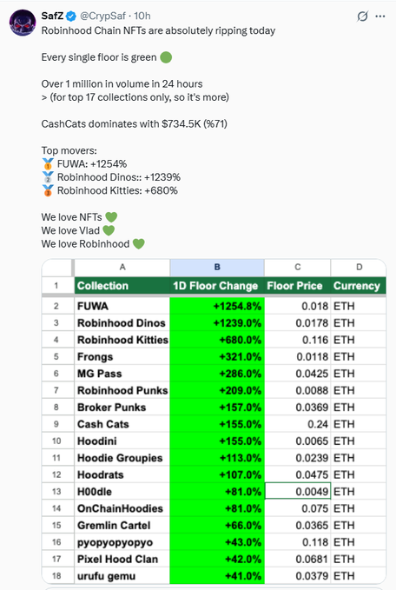The height and width of the screenshot is (590, 396).
Task: Click the selected 0.0049 floor price cell
Action: 298,492
